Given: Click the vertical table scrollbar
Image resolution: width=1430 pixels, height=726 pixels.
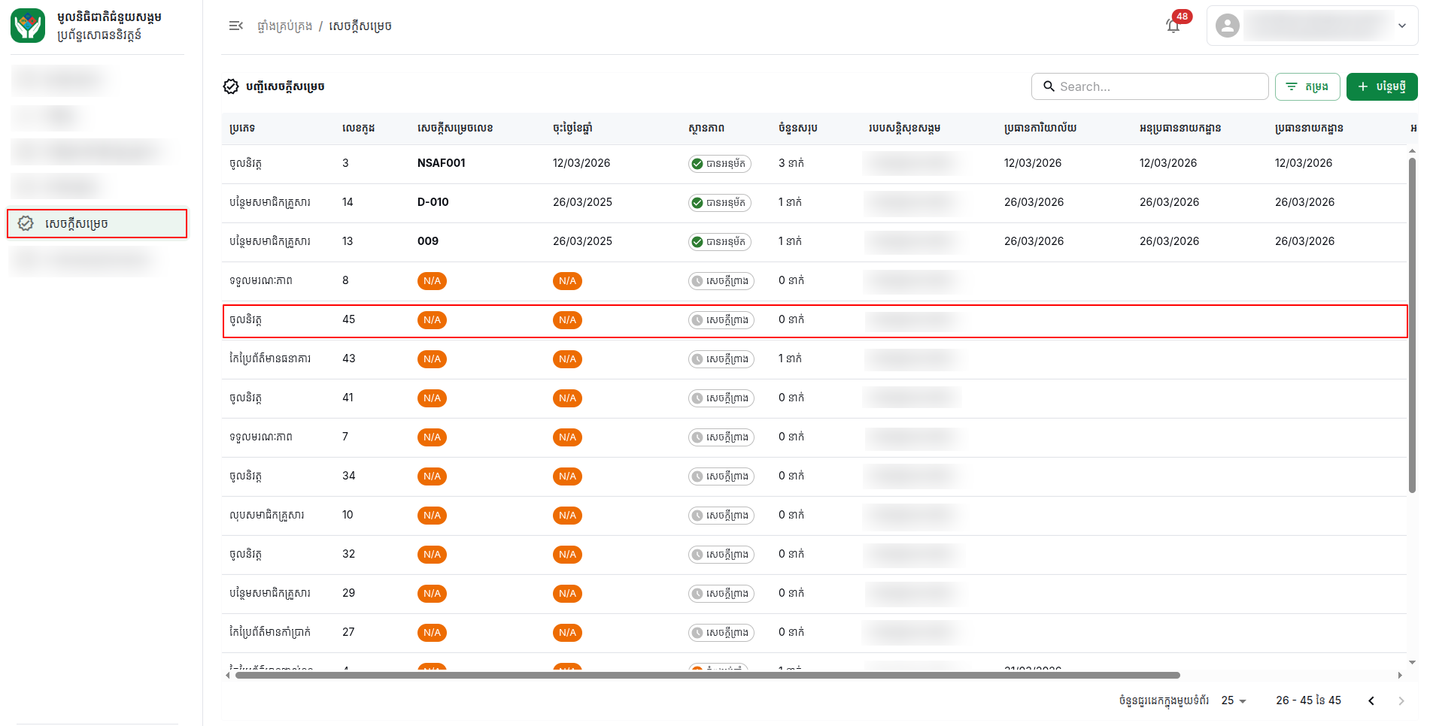Looking at the screenshot, I should click(x=1412, y=325).
